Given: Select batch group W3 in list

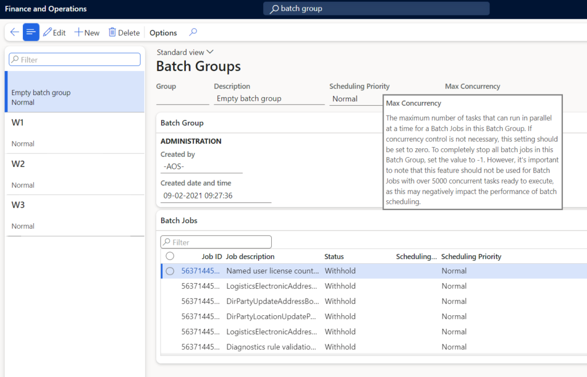Looking at the screenshot, I should click(x=75, y=216).
